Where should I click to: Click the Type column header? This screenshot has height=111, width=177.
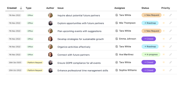28,8
